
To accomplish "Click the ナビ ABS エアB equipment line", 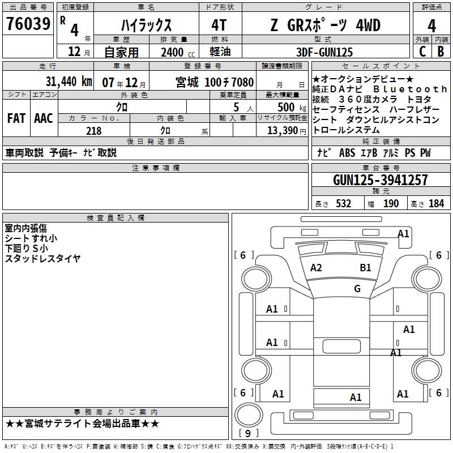I will click(374, 153).
